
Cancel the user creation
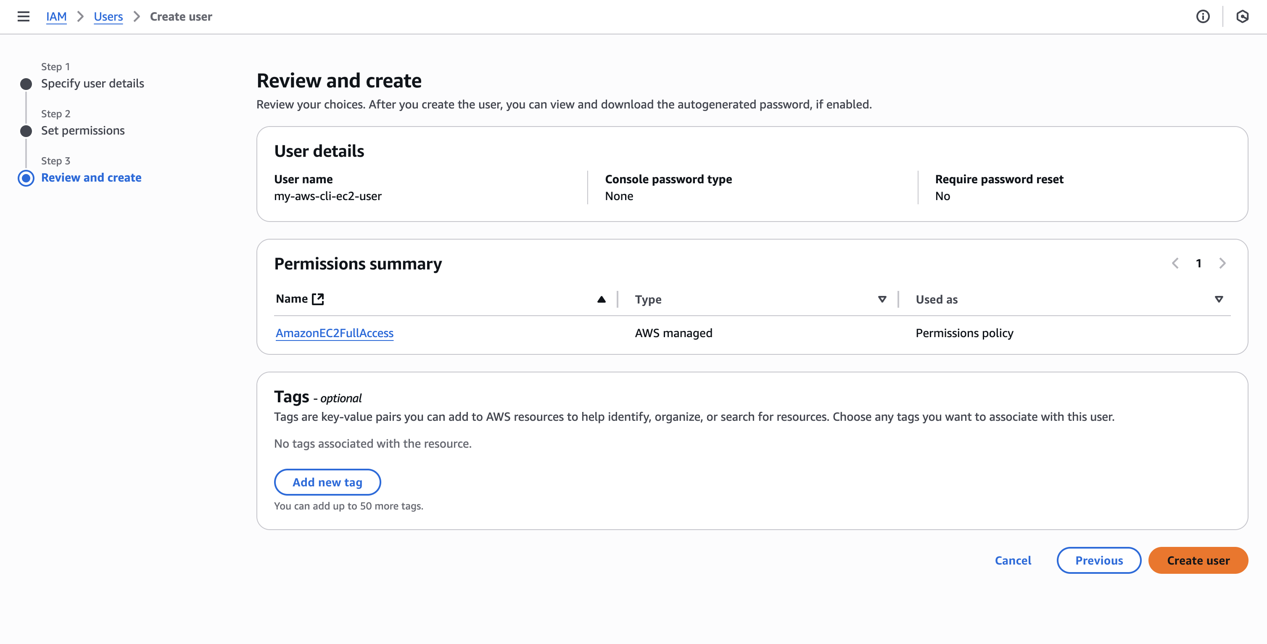[1013, 560]
